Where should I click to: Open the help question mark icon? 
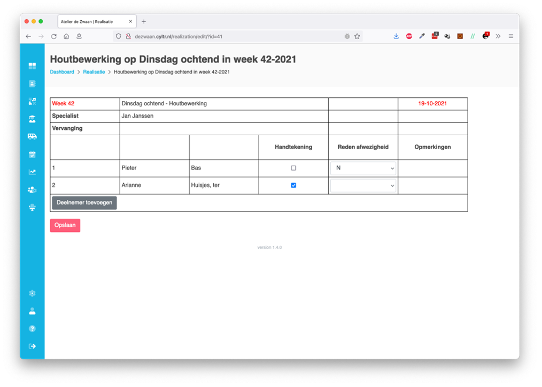32,328
